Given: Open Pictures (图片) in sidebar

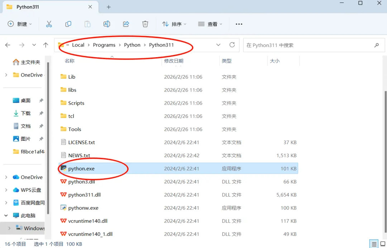Looking at the screenshot, I should pyautogui.click(x=22, y=139).
